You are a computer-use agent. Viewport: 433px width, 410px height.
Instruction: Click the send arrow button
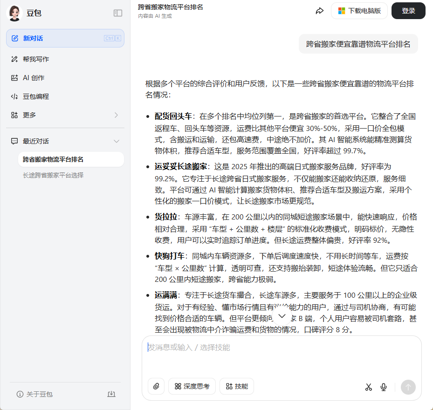(408, 387)
